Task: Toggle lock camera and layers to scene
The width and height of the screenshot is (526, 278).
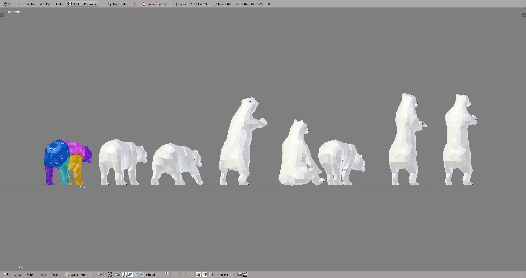Action: (198, 274)
